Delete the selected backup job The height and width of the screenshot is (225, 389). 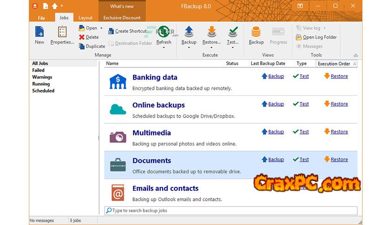[89, 37]
